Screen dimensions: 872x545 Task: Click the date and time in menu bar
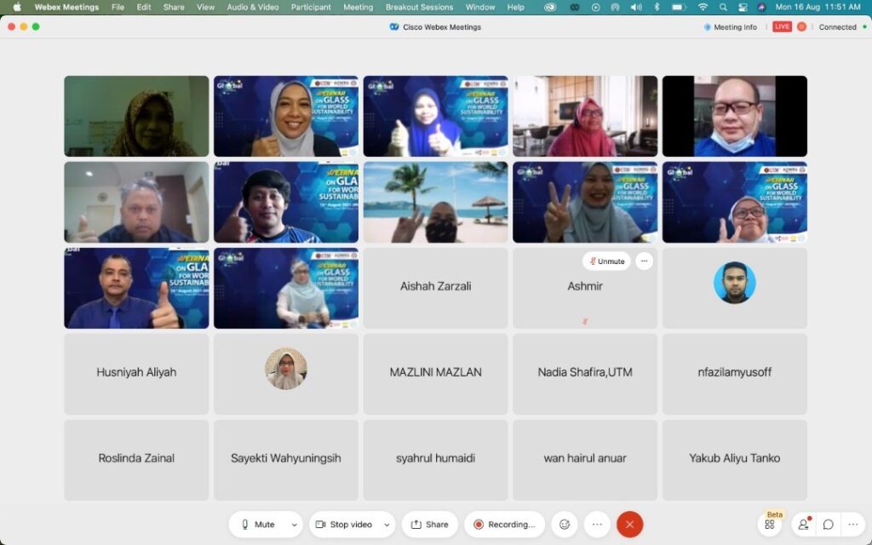pos(817,7)
